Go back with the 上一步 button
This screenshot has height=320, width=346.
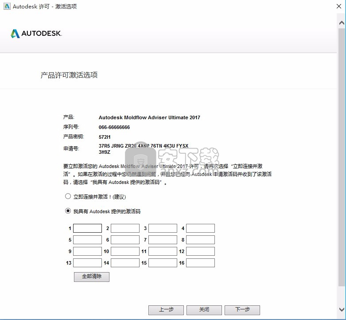(166, 310)
